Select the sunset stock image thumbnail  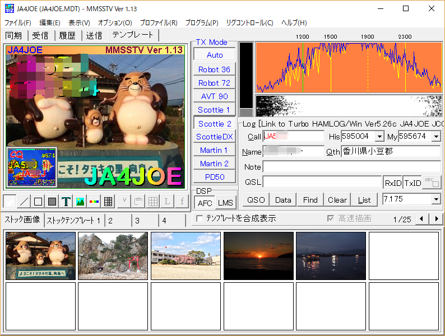point(258,256)
